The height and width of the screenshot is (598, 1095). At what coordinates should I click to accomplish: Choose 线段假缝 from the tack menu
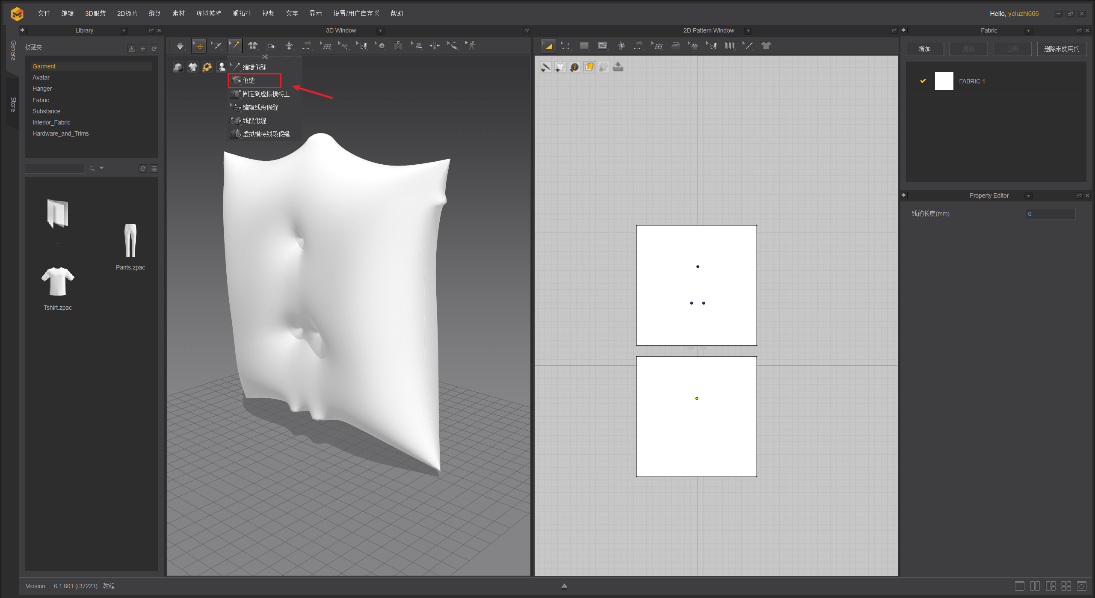(254, 121)
